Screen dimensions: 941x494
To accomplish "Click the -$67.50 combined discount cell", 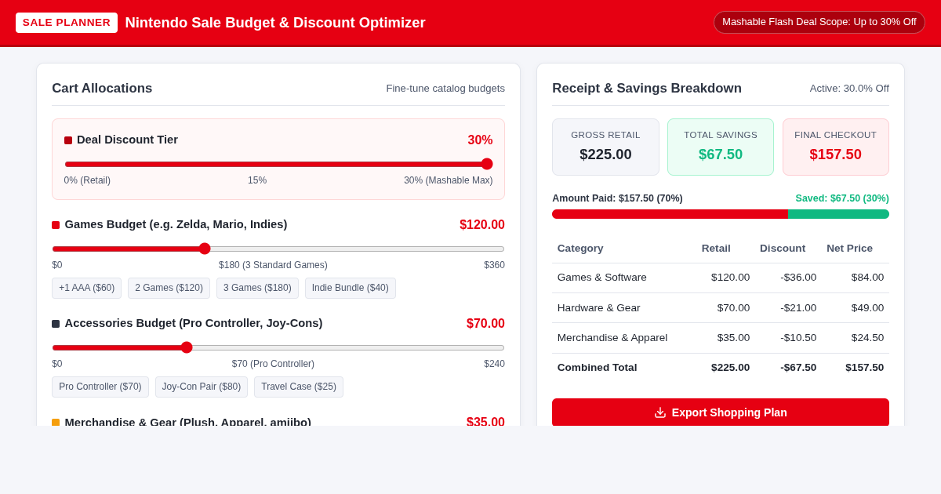I will tap(798, 368).
